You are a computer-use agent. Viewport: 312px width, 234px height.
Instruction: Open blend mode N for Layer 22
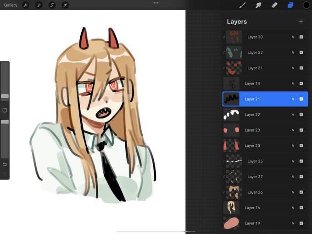click(293, 114)
